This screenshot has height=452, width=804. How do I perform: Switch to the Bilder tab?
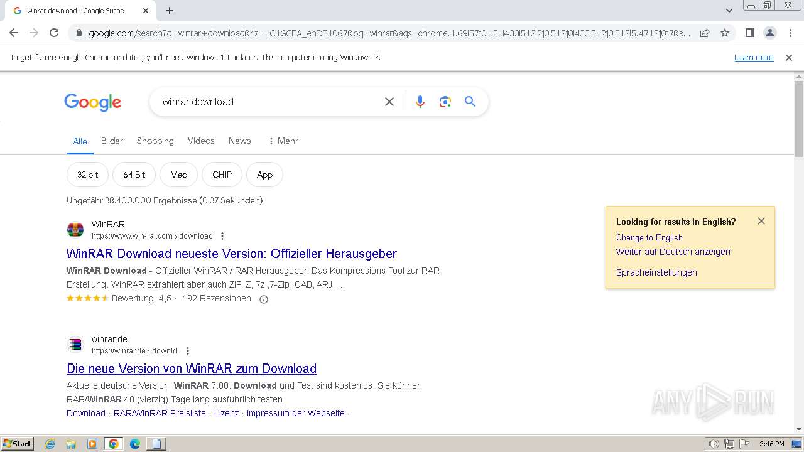[112, 141]
